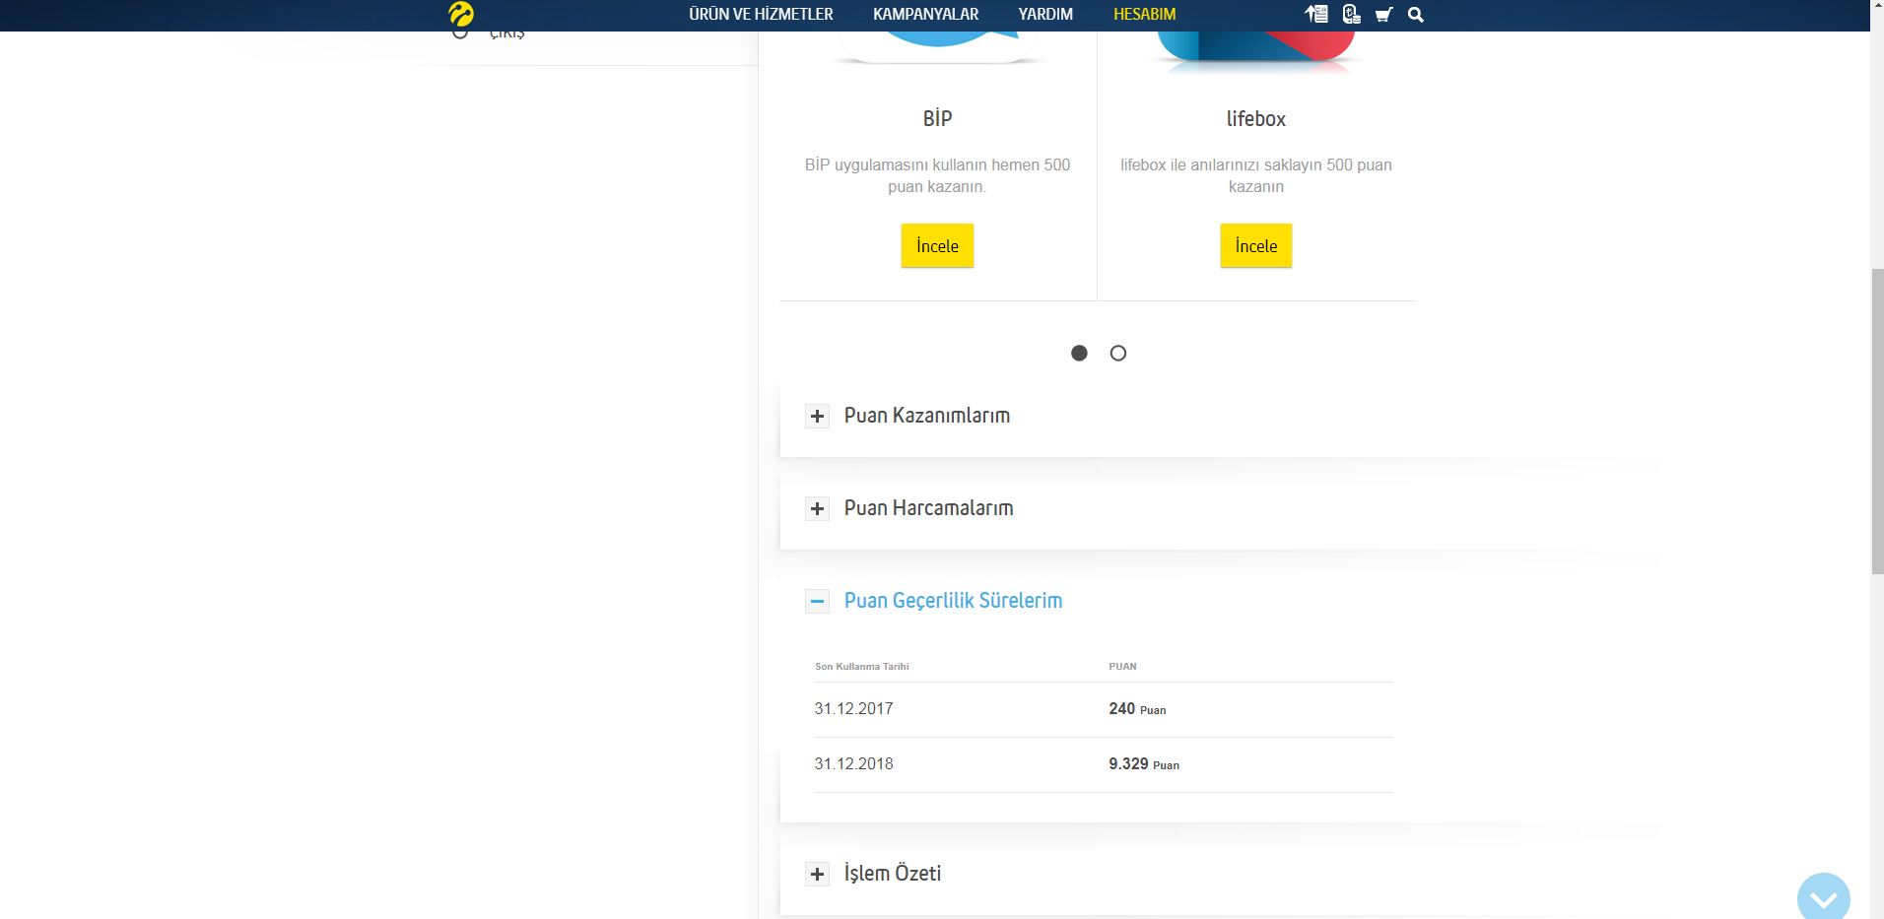This screenshot has height=919, width=1884.
Task: Click date 31.12.2017 in table
Action: click(x=853, y=709)
